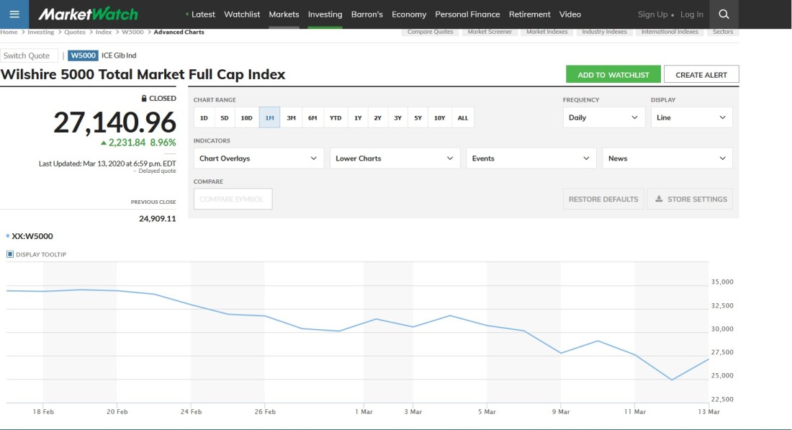Open the Events dropdown
The height and width of the screenshot is (430, 792).
point(531,158)
